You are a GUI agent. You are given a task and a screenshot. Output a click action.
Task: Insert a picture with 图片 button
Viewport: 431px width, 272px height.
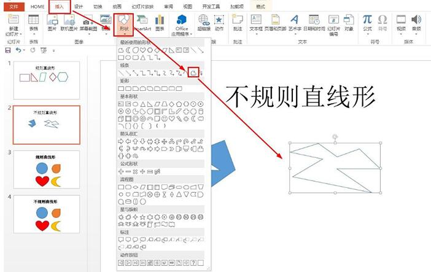pos(52,23)
